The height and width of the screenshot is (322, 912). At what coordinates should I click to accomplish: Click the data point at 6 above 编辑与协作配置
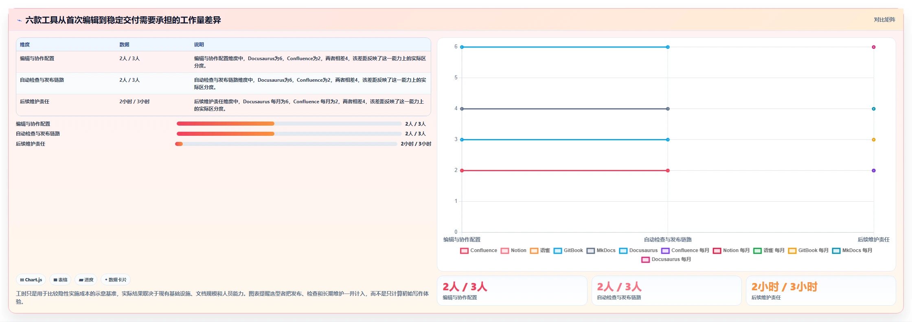click(462, 47)
